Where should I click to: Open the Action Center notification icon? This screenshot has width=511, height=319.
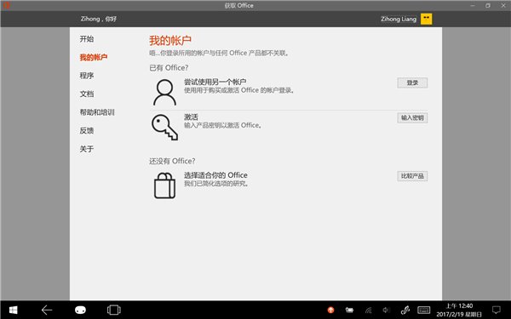point(497,310)
